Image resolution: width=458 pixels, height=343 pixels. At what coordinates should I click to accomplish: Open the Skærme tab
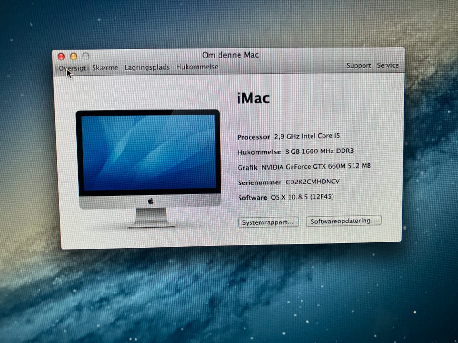point(105,68)
